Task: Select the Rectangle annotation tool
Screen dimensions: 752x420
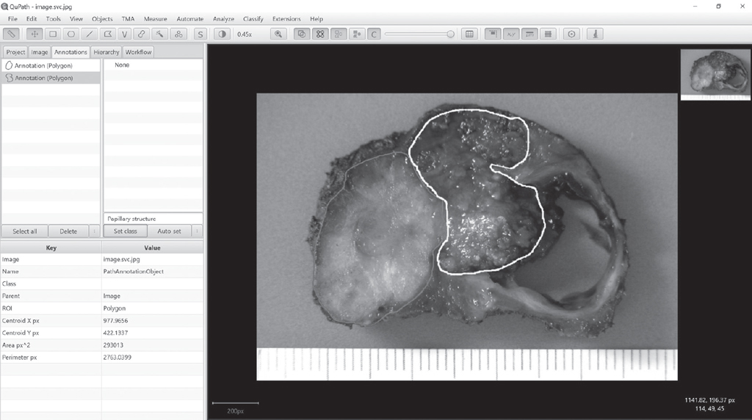Action: [53, 34]
